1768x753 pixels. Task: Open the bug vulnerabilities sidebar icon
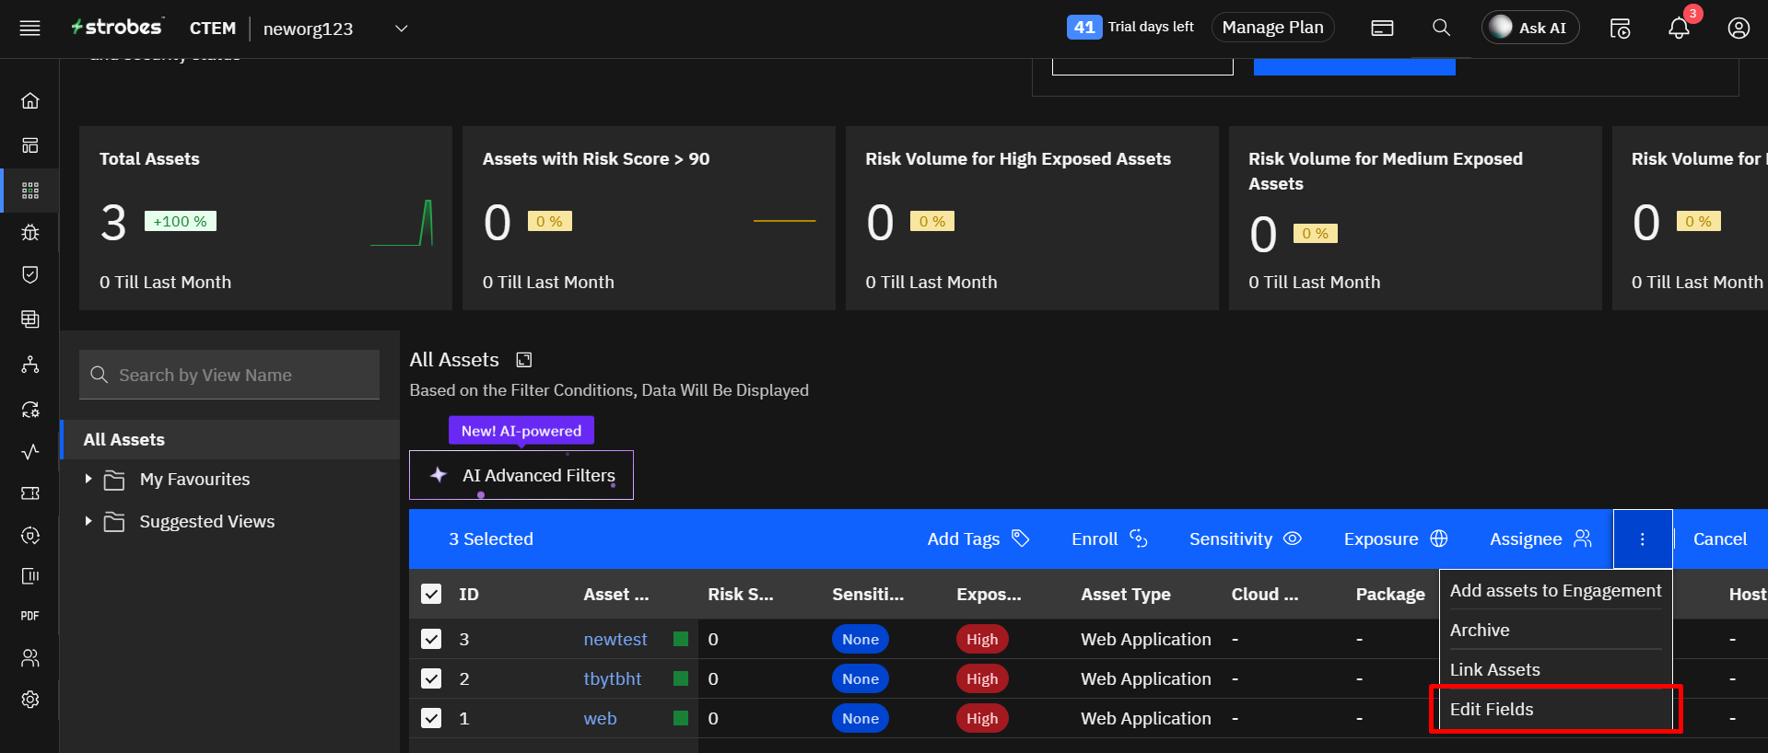(x=30, y=232)
